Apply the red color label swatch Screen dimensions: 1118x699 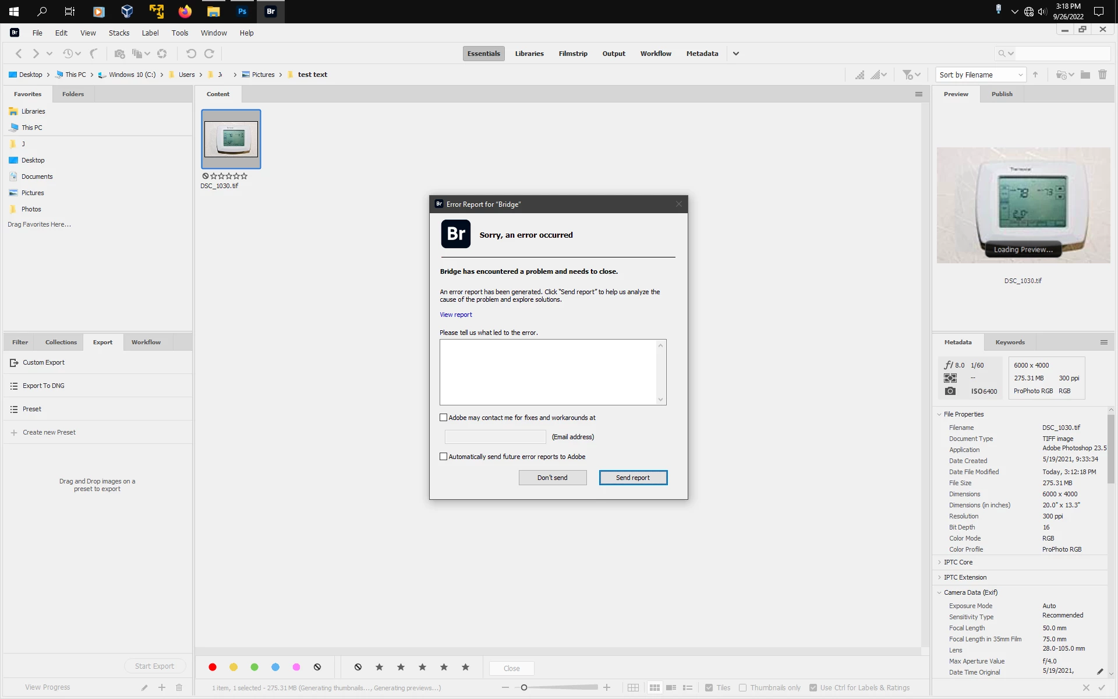point(213,667)
